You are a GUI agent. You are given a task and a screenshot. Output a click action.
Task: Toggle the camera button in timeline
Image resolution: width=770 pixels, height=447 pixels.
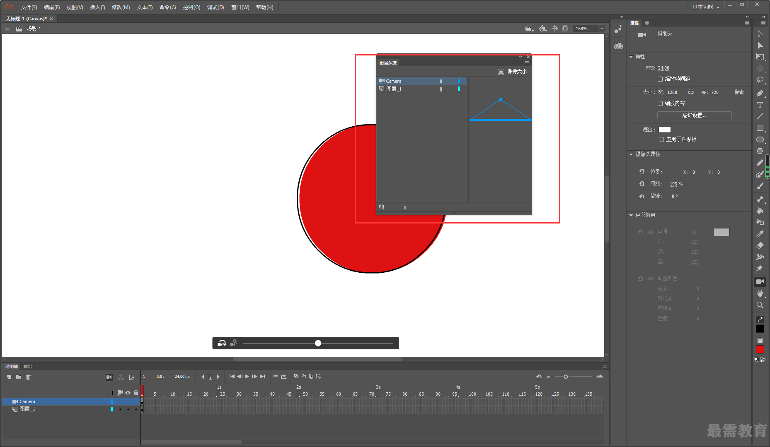tap(109, 377)
